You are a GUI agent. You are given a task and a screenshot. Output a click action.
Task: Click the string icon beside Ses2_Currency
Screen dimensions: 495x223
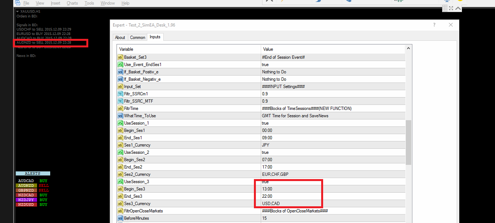(x=120, y=174)
